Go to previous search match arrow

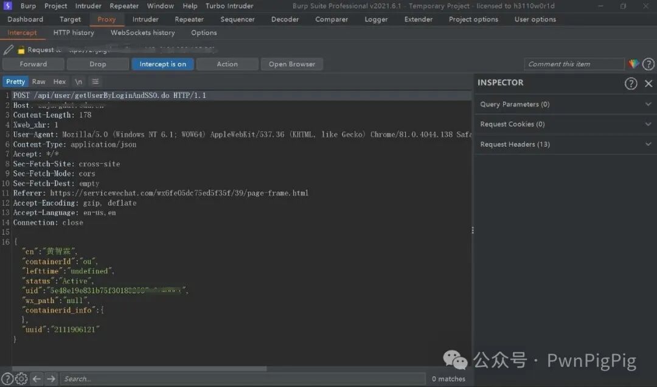point(36,378)
